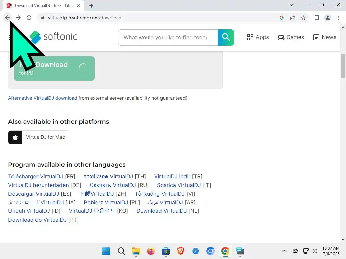
Task: Open Alternative VirtualDJ download link
Action: pos(43,98)
